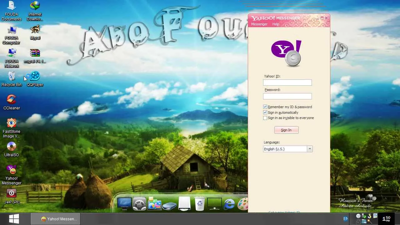
Task: Enable Sign in as invisible to everyone
Action: [265, 118]
